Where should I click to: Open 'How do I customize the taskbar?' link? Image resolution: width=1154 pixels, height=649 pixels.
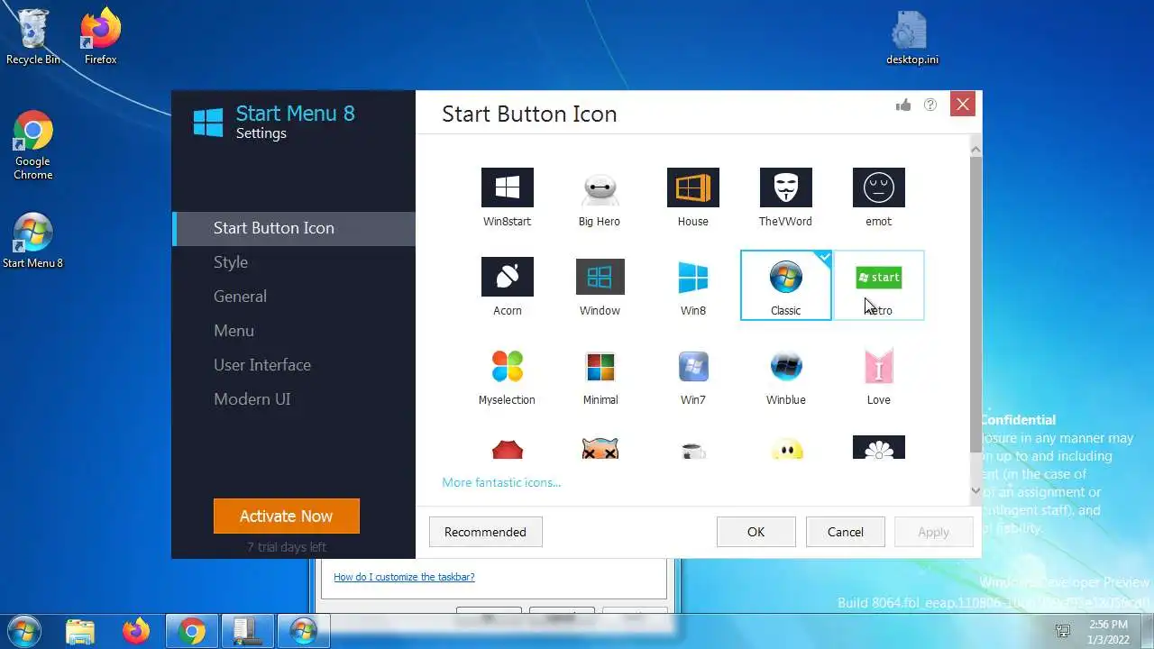pos(404,577)
